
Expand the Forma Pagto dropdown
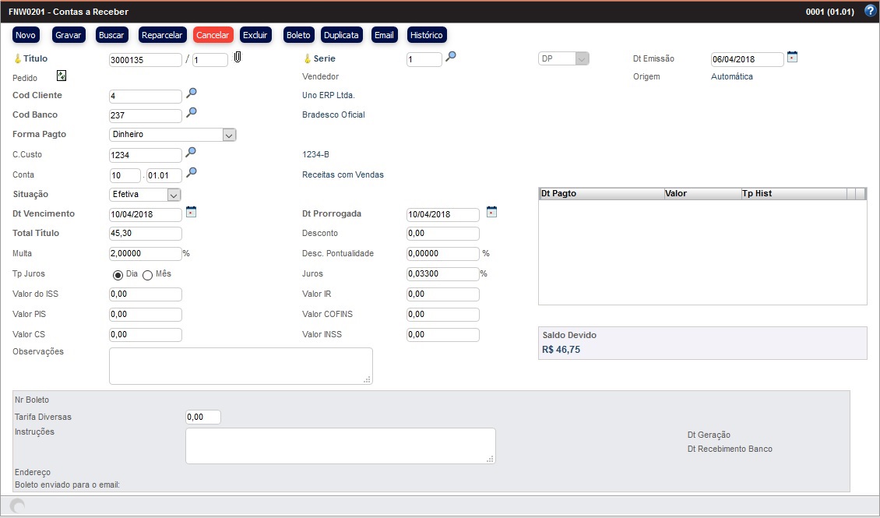tap(229, 135)
